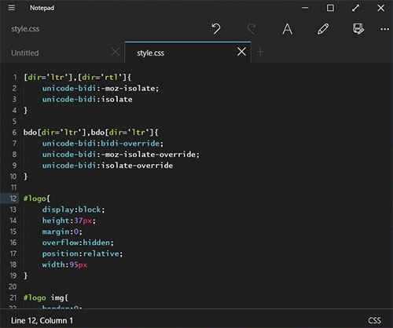The width and height of the screenshot is (393, 328).
Task: Click the bdo[dir='ltr'] selector line
Action: (x=90, y=133)
